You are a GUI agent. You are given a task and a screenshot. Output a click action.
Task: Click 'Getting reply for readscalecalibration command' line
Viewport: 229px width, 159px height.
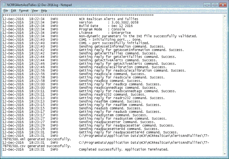coord(132,70)
